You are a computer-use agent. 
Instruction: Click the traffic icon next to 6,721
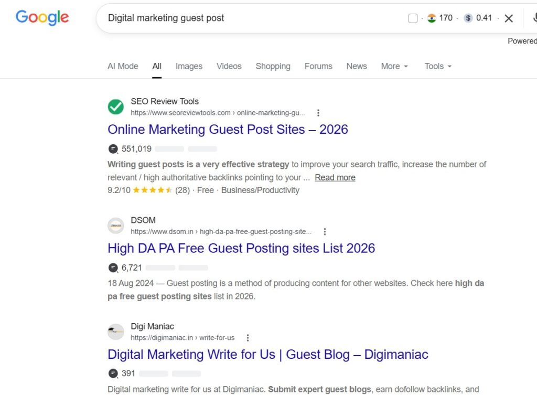(113, 268)
